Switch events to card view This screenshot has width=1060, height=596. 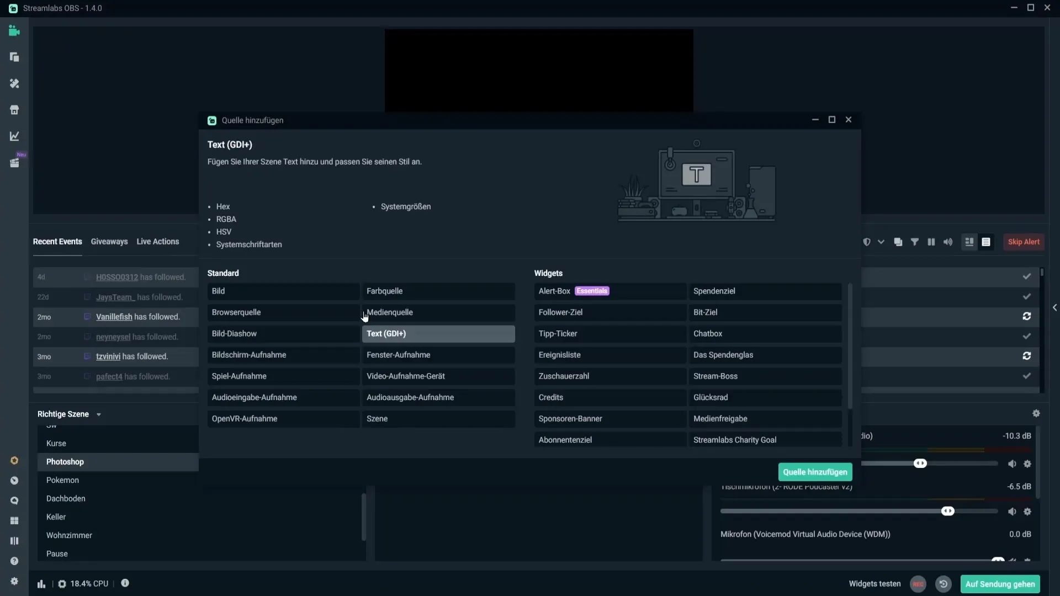pos(969,242)
